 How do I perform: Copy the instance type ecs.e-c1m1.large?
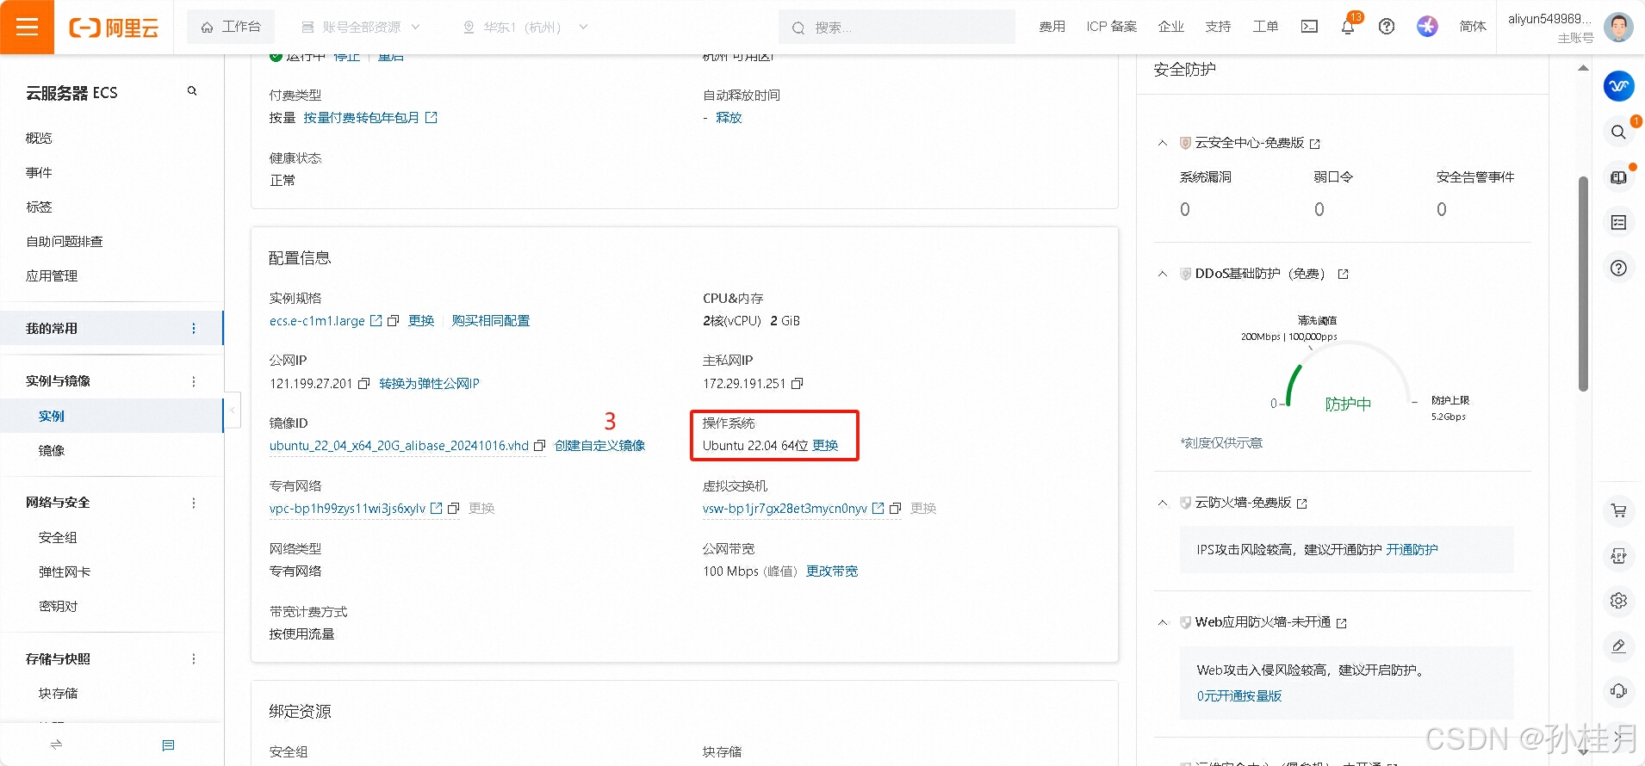(393, 321)
